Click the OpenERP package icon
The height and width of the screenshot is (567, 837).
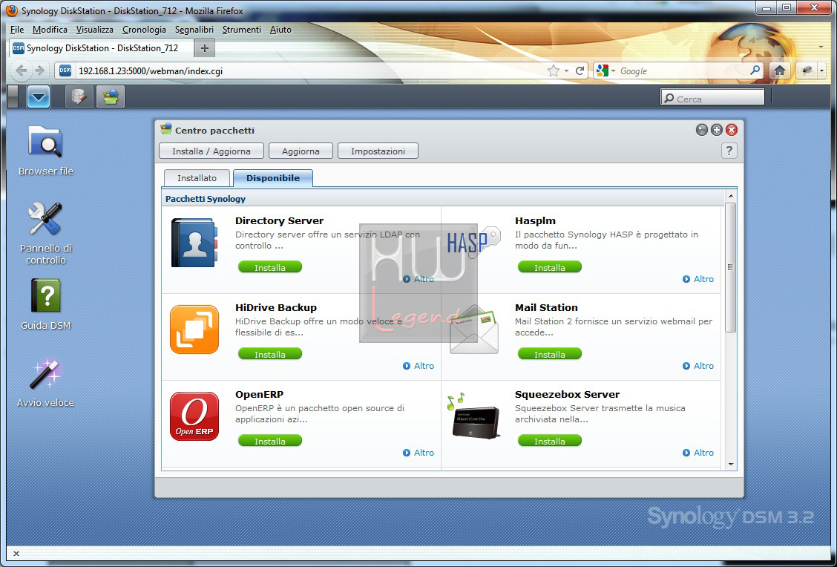194,416
